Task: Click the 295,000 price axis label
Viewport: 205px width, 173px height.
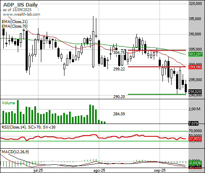Action: 195,79
